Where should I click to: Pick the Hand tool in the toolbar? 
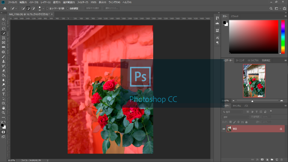(3, 108)
